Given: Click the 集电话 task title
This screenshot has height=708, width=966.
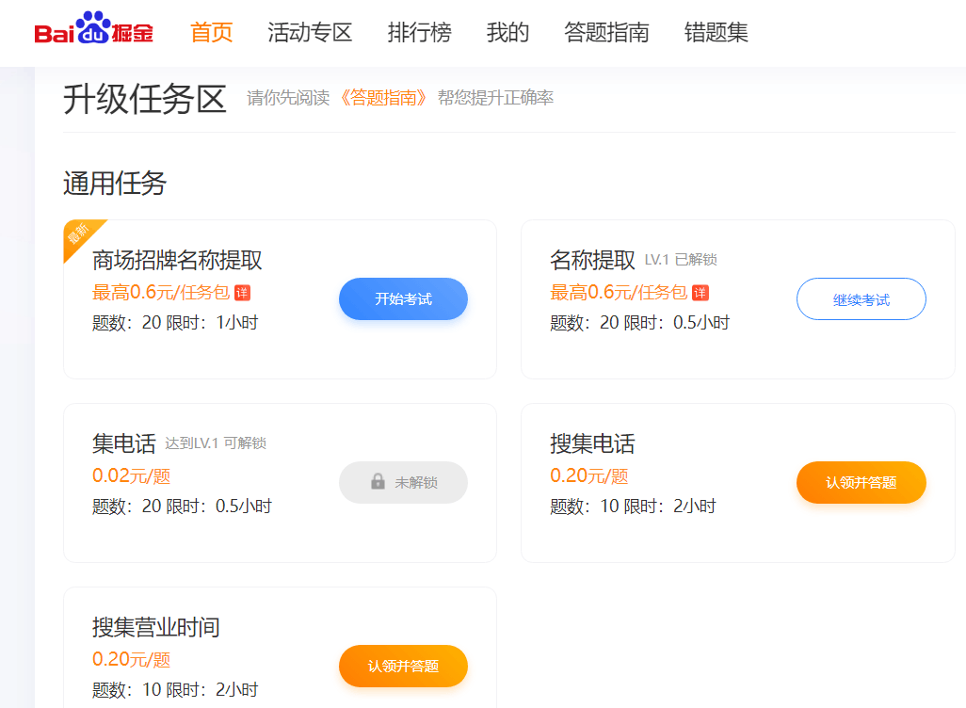Looking at the screenshot, I should click(x=124, y=443).
